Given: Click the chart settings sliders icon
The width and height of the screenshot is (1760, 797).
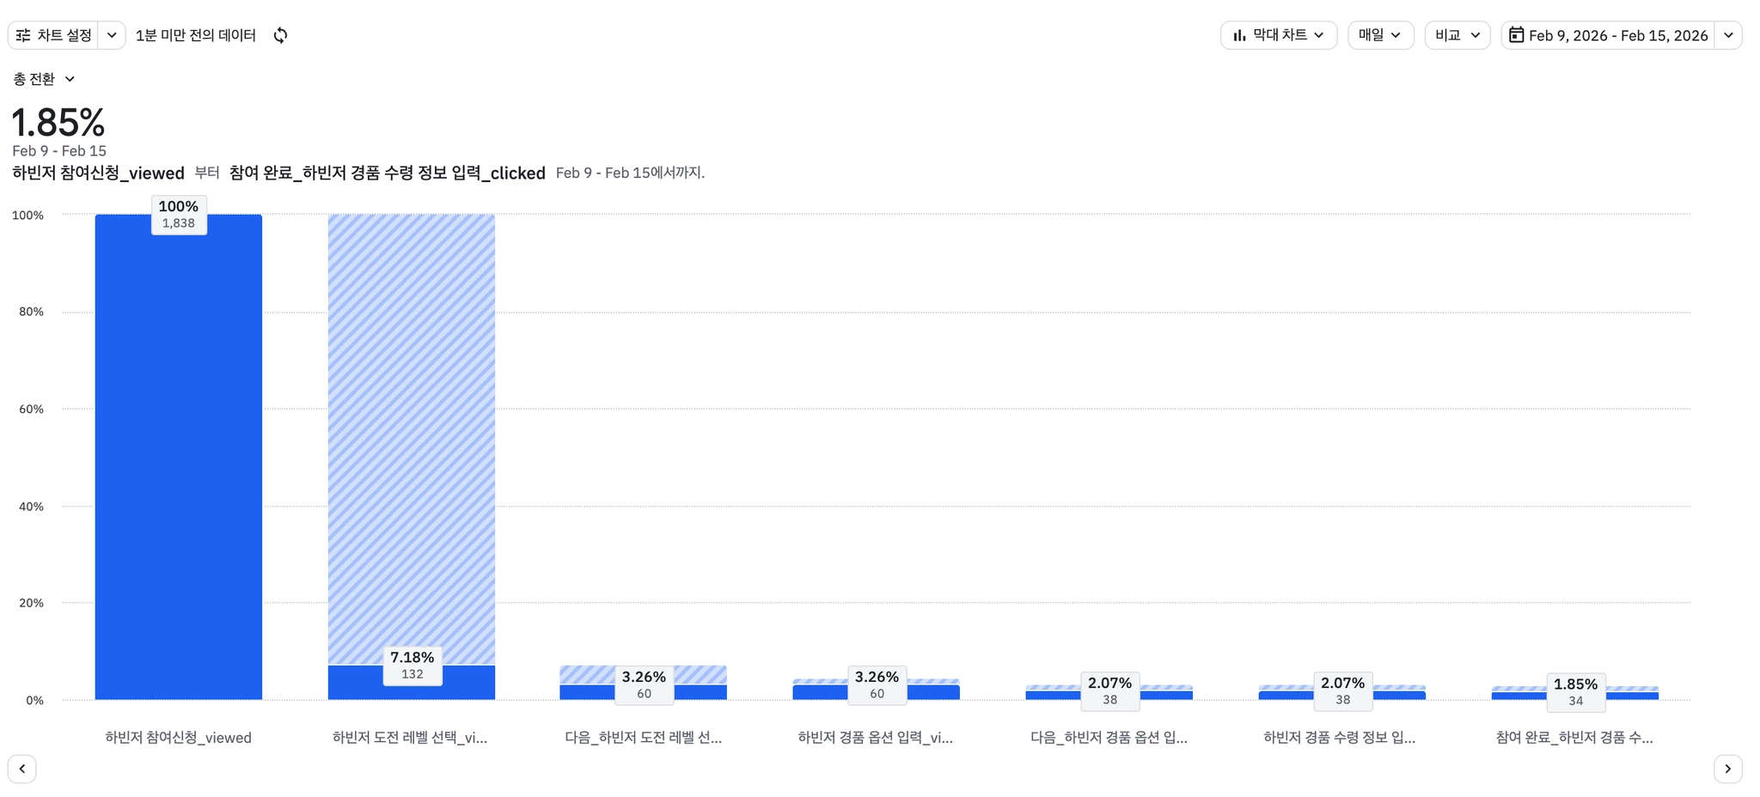Looking at the screenshot, I should point(23,35).
